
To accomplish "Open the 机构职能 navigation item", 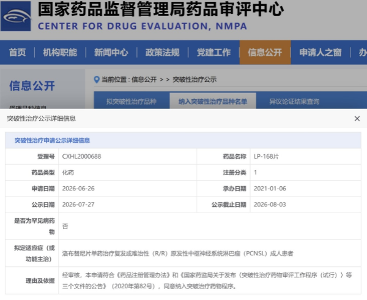I will [60, 53].
